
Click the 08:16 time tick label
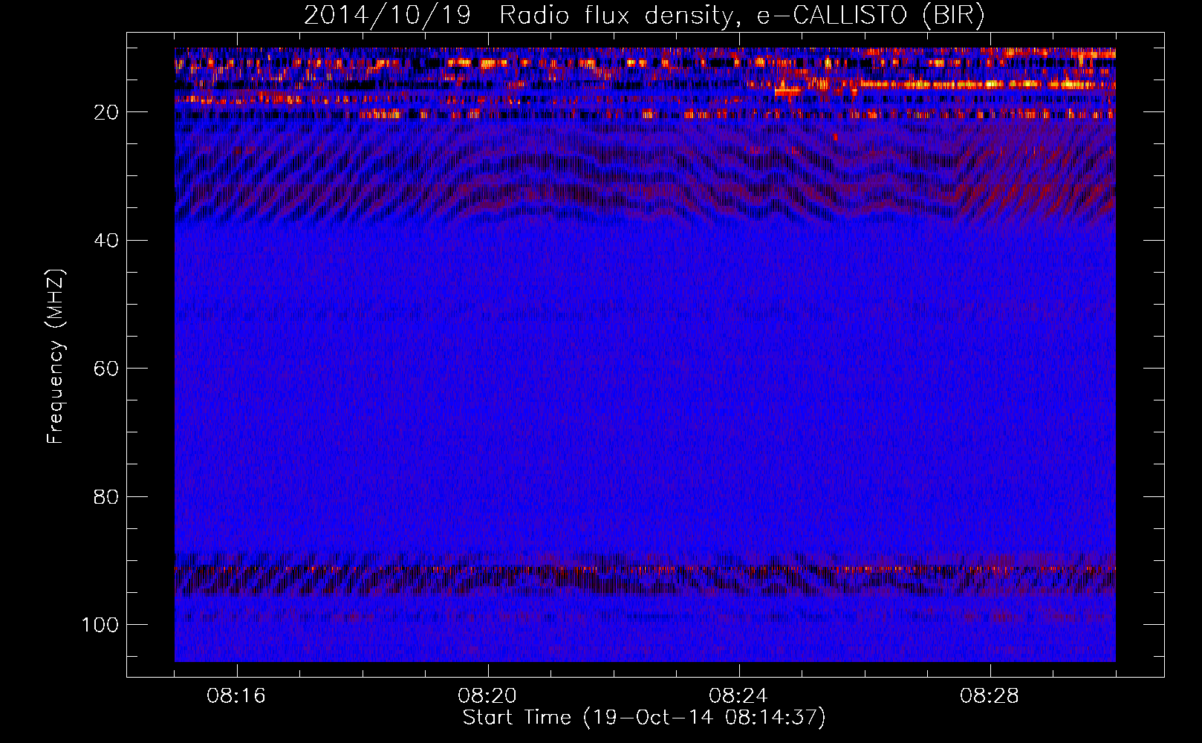coord(236,696)
